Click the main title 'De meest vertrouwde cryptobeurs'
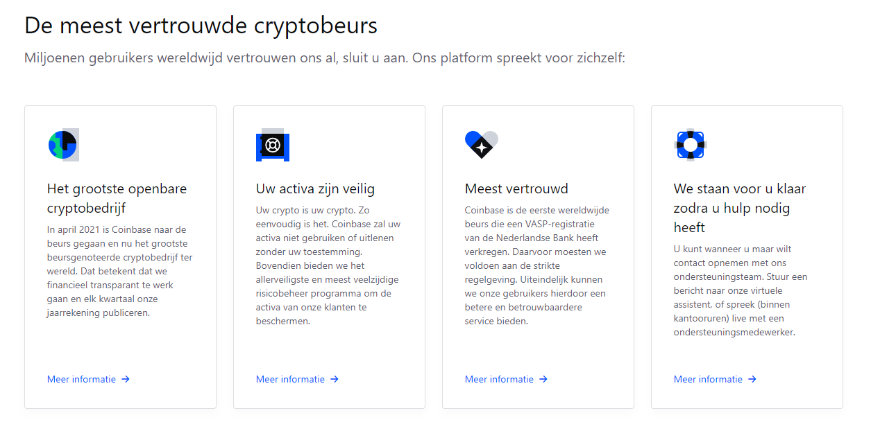The height and width of the screenshot is (440, 871). coord(201,26)
